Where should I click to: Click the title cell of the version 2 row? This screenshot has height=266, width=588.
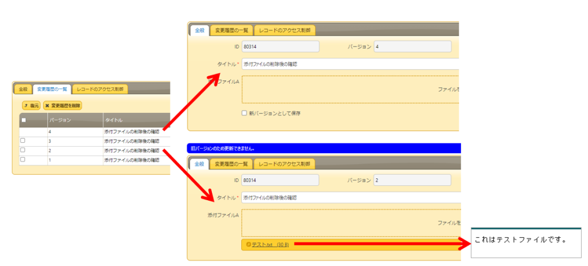click(137, 151)
